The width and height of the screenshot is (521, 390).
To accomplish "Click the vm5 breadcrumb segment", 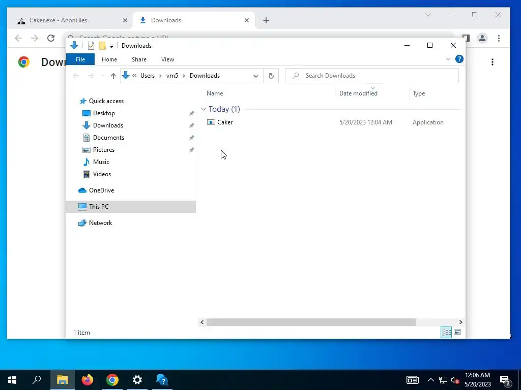I will pos(172,76).
